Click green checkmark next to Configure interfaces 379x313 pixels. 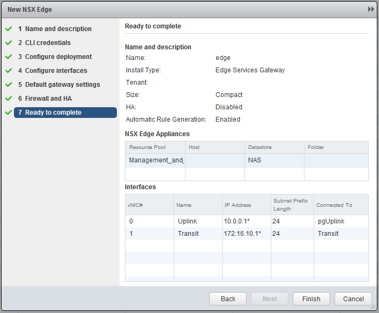tap(8, 71)
